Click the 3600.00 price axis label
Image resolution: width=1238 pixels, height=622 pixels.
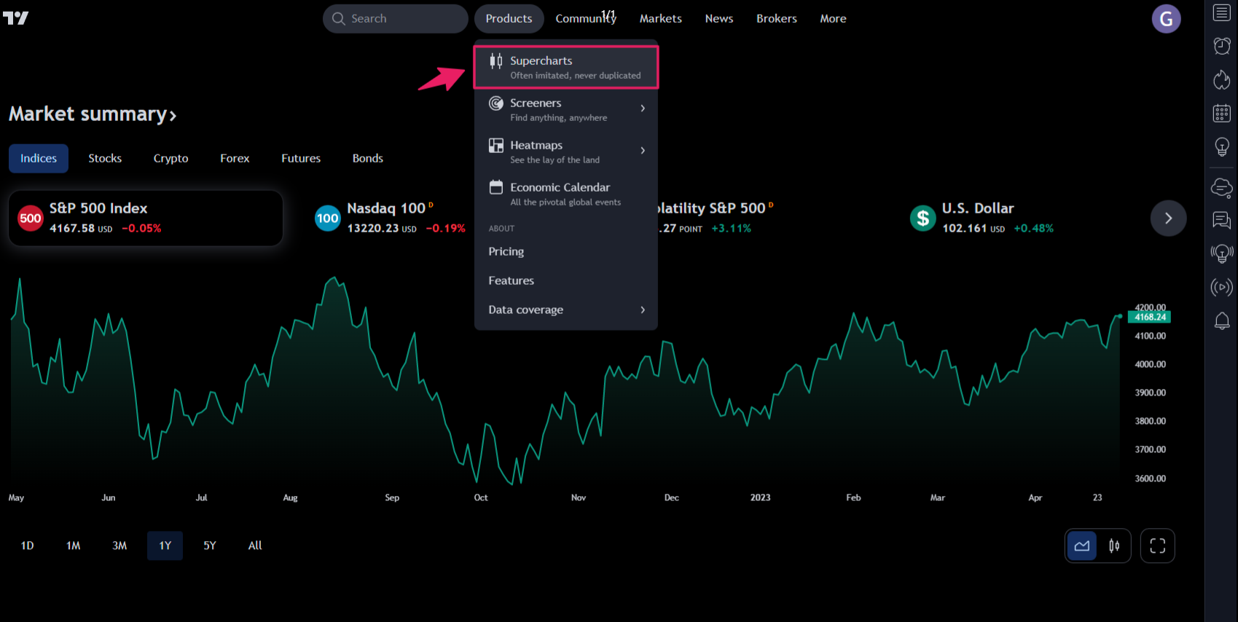click(x=1151, y=479)
